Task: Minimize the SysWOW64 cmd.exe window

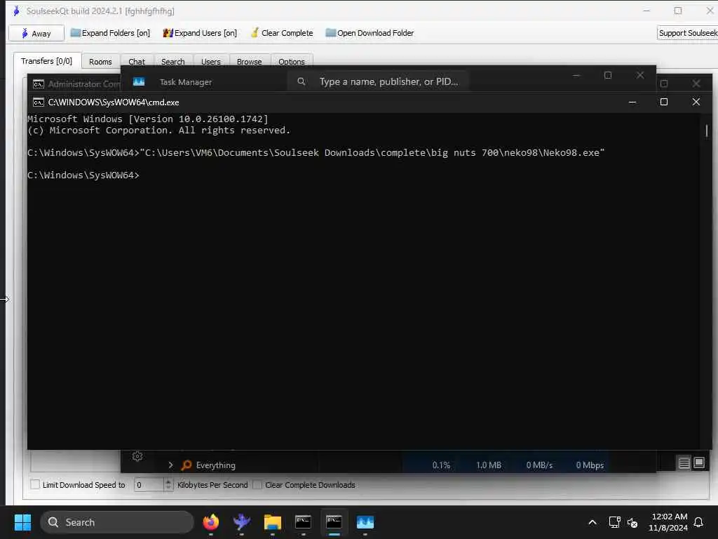Action: point(632,102)
